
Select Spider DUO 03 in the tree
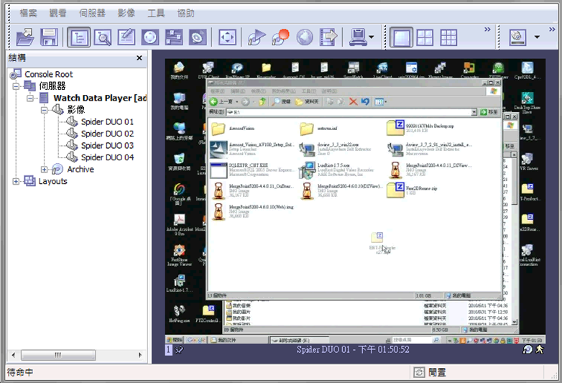click(107, 145)
